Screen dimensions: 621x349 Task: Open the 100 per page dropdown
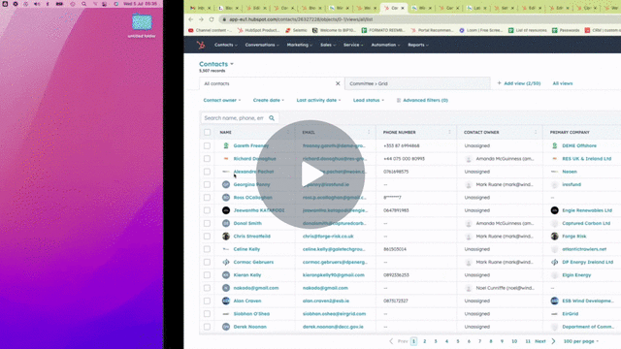click(x=580, y=341)
